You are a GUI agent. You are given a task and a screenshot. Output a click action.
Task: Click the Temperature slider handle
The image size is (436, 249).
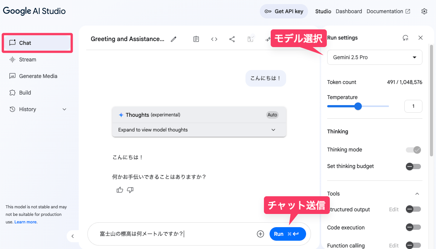click(358, 107)
